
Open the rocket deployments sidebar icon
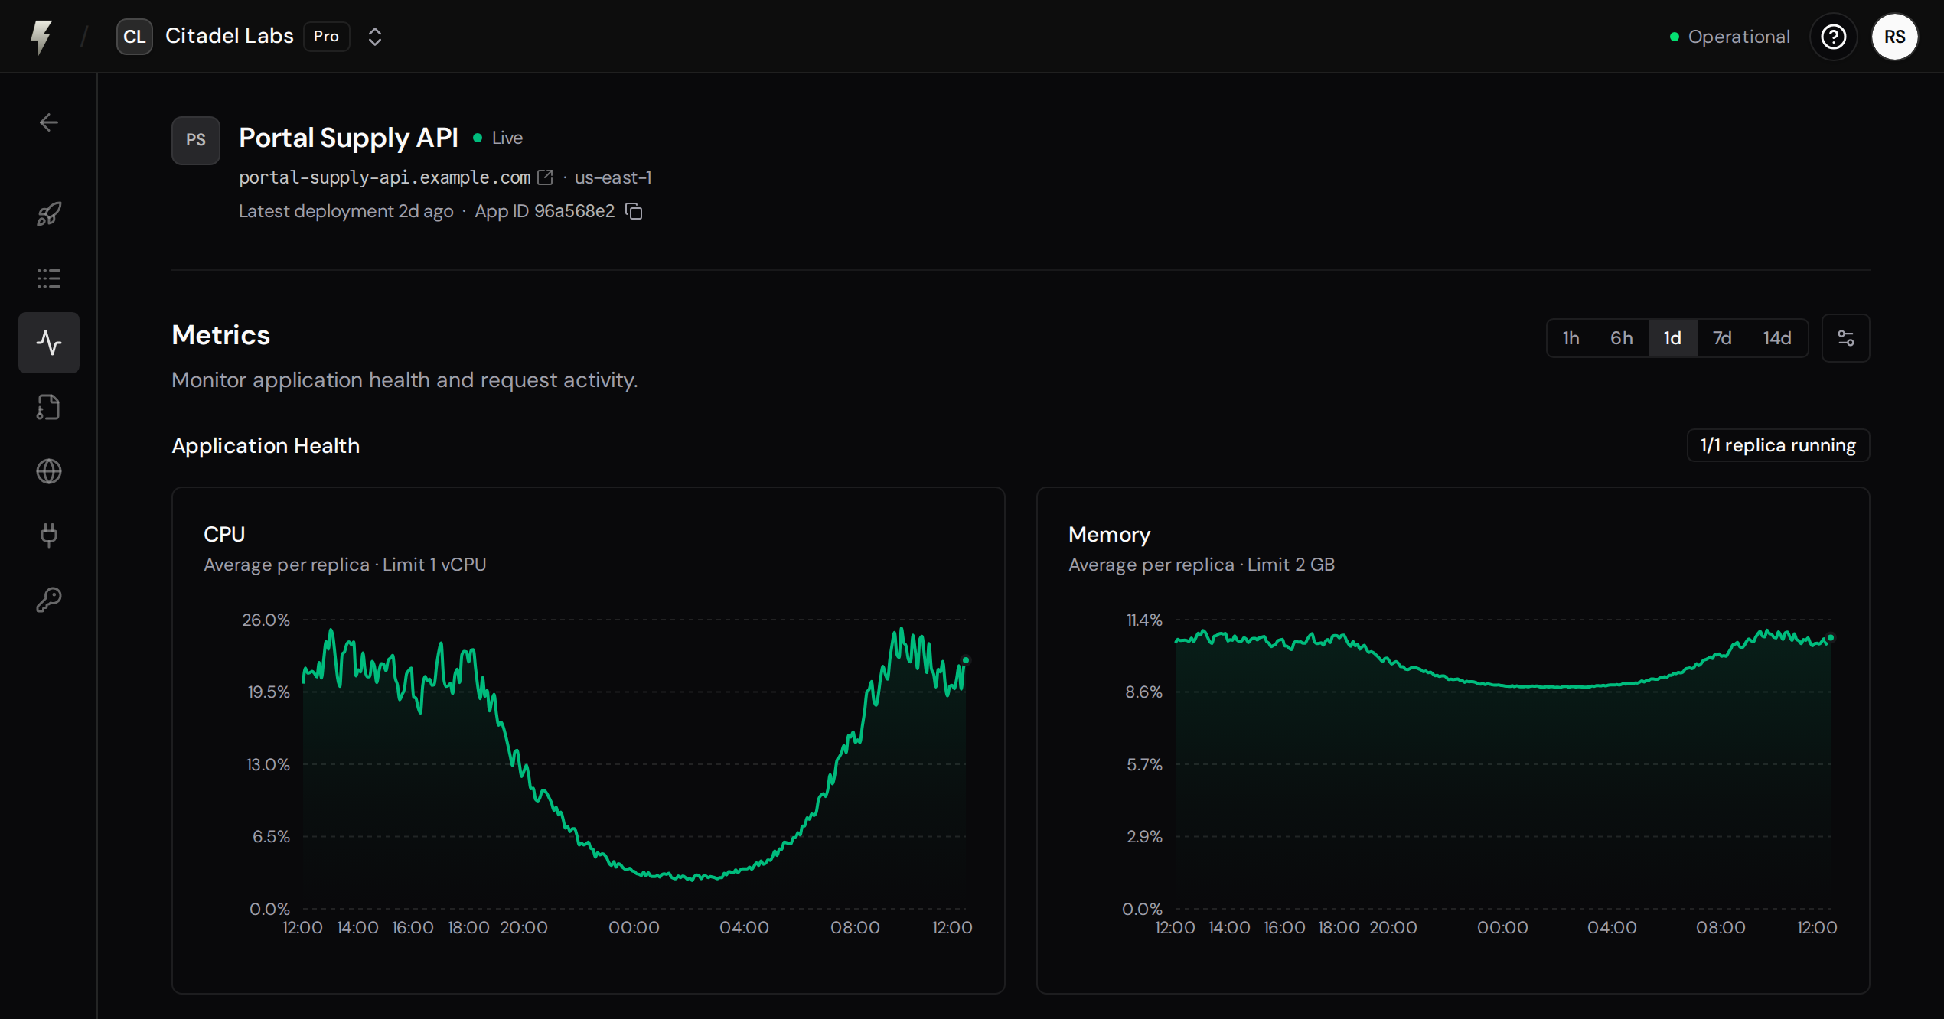coord(49,214)
